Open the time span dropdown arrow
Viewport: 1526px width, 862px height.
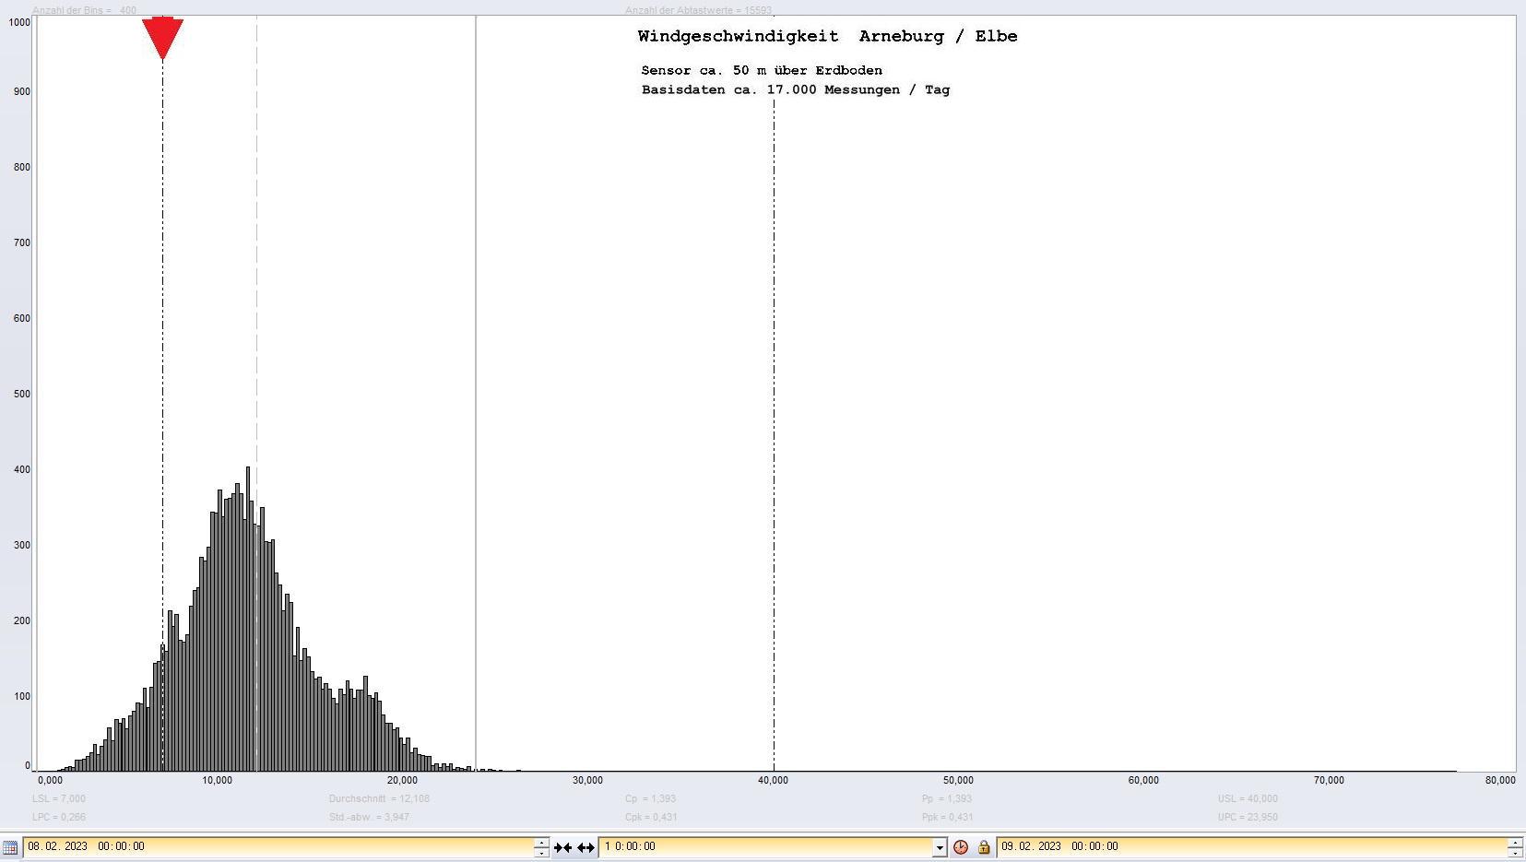point(940,847)
